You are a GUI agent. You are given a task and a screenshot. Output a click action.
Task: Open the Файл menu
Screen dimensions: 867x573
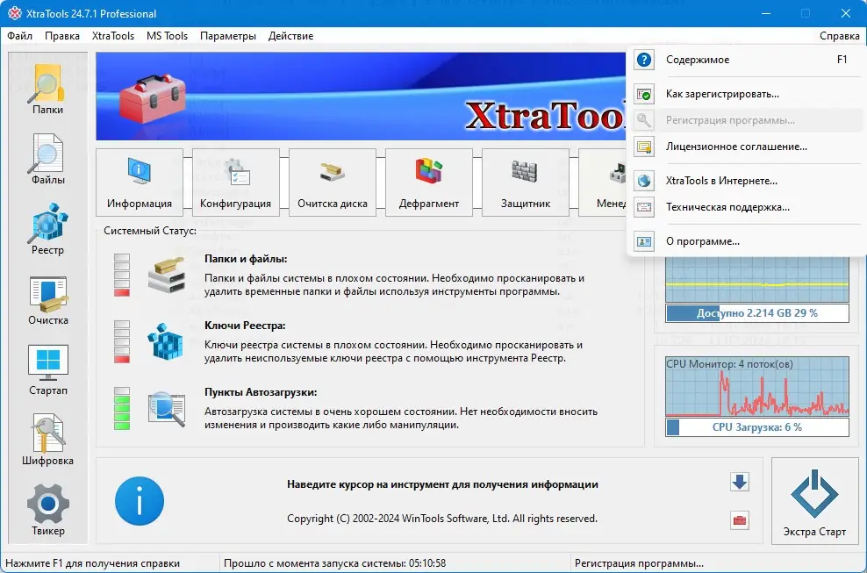tap(20, 36)
